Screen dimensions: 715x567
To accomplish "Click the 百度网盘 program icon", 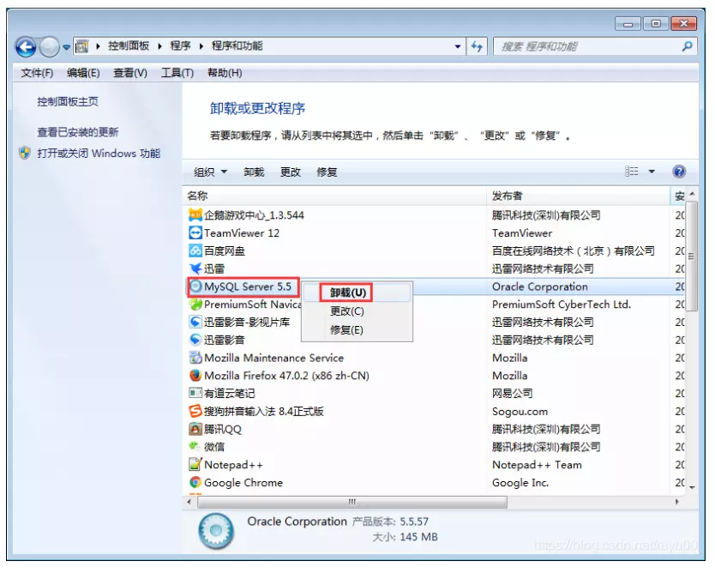I will [x=195, y=250].
